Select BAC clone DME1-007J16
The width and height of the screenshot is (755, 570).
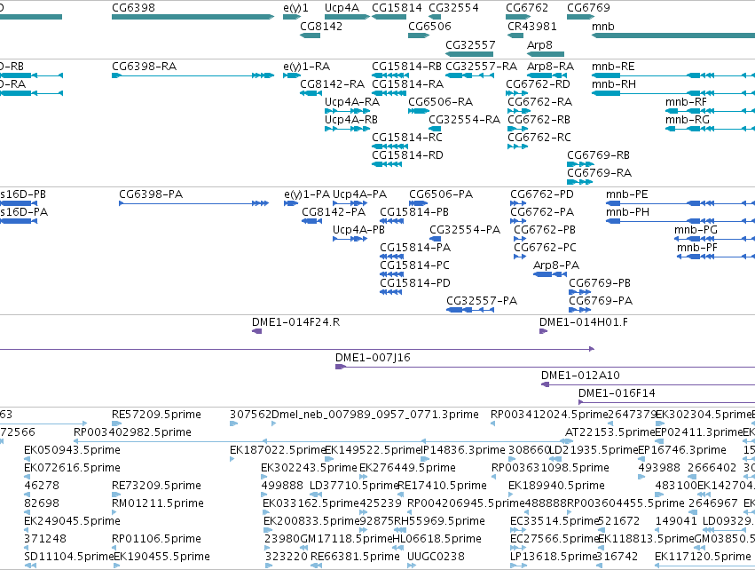pyautogui.click(x=545, y=367)
